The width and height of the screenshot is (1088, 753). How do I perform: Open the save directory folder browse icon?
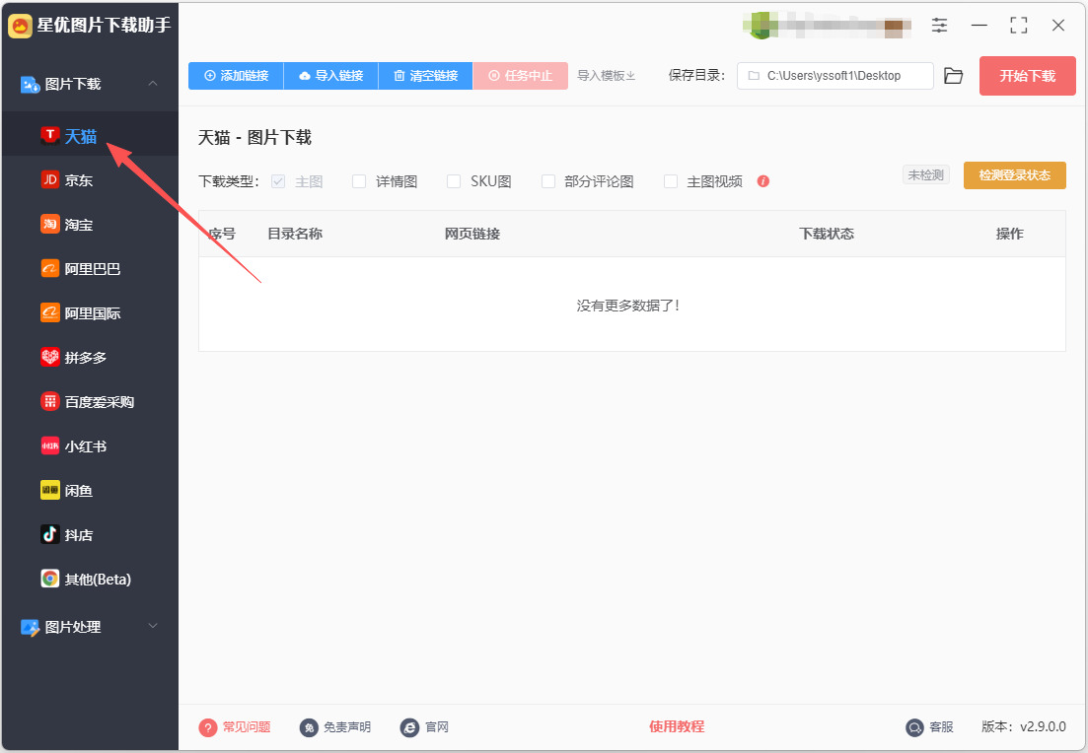click(954, 76)
